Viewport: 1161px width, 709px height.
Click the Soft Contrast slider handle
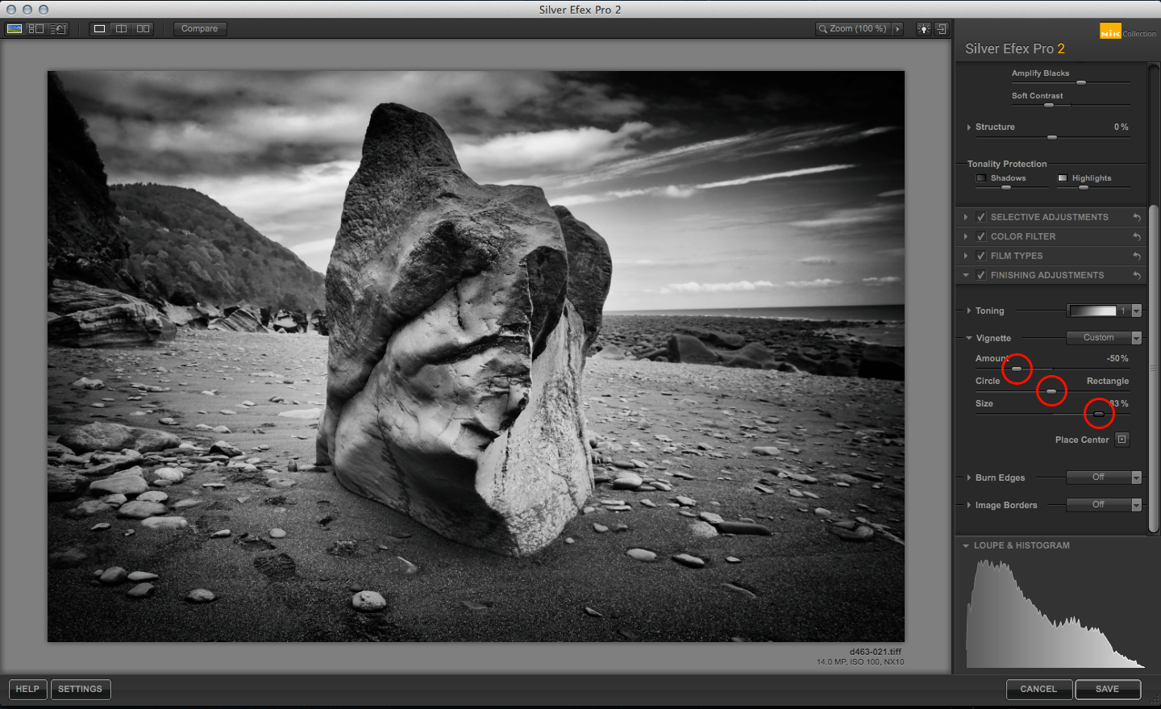(1049, 106)
